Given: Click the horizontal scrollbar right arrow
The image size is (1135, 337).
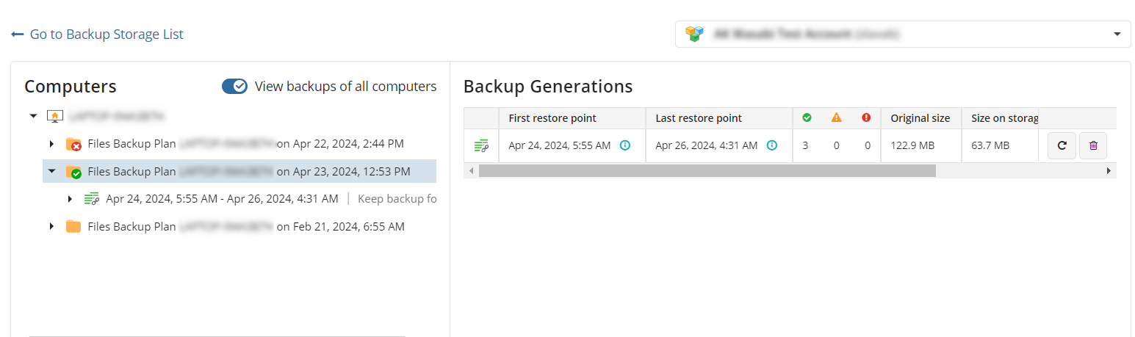Looking at the screenshot, I should [1109, 170].
